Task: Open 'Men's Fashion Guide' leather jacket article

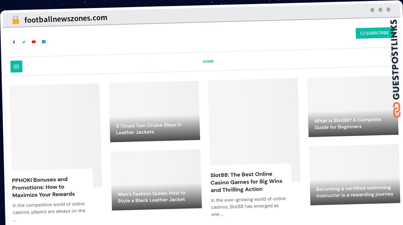Action: pyautogui.click(x=151, y=196)
